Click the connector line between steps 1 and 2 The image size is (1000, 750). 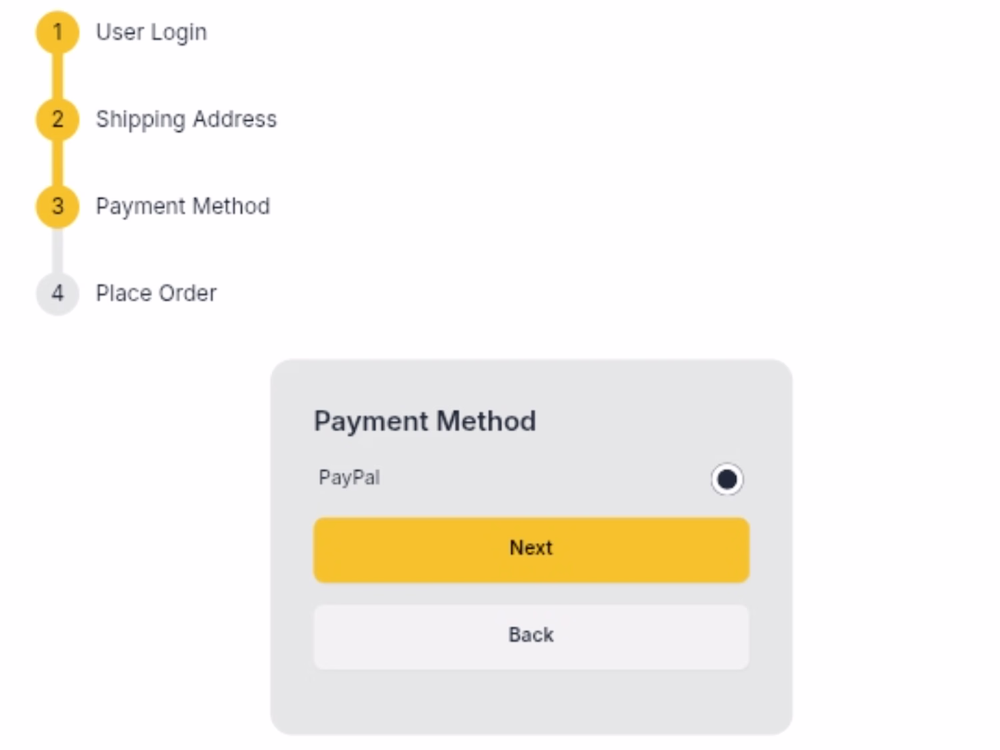coord(57,76)
